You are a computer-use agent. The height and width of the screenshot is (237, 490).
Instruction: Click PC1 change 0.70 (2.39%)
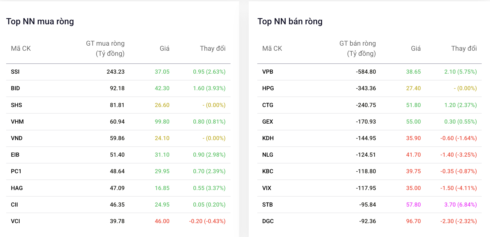click(209, 171)
